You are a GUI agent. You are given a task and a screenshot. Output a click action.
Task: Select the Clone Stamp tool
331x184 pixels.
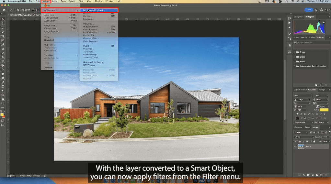[3, 57]
